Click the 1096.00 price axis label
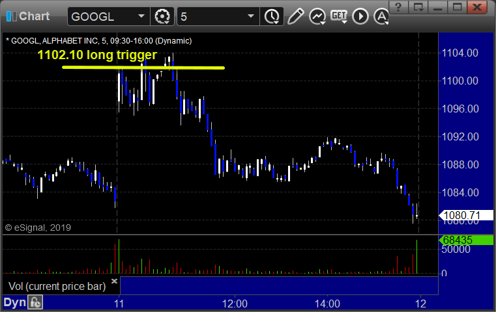 pos(460,109)
